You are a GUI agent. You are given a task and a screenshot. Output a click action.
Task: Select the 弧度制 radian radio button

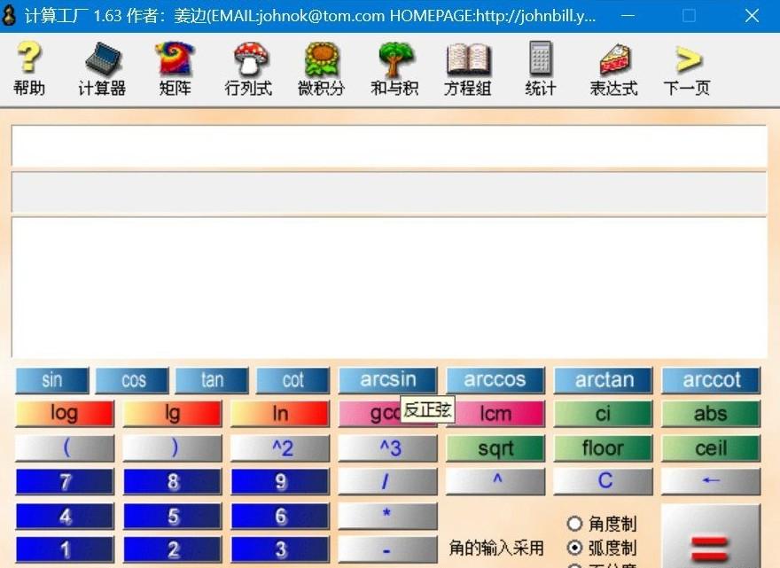[x=575, y=548]
